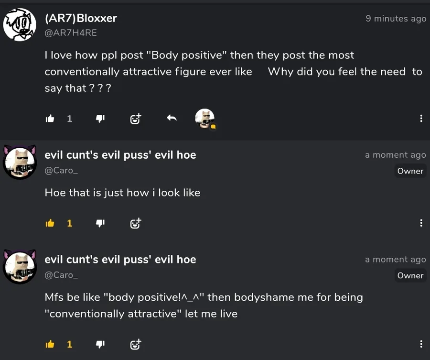The width and height of the screenshot is (430, 360).
Task: Add emoji reaction to Bloxxer's comment
Action: click(x=136, y=119)
